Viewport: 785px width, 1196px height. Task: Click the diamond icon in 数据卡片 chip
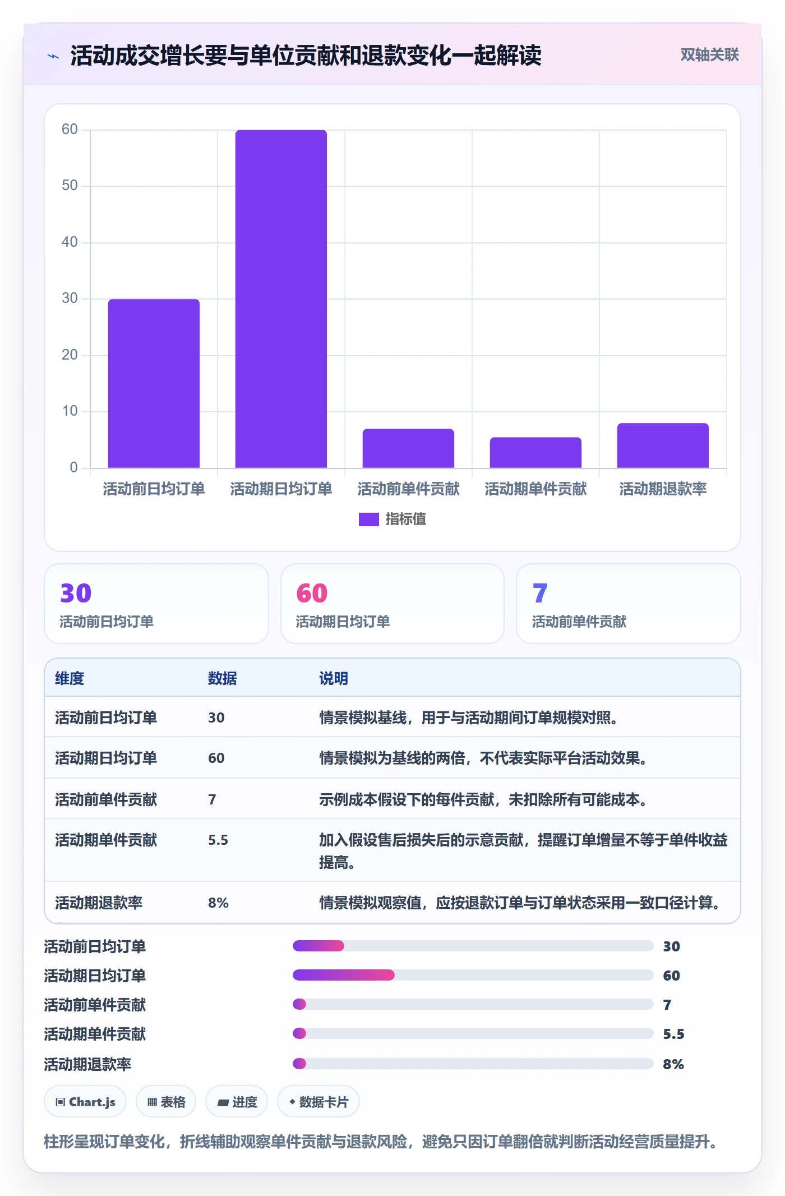click(x=292, y=1102)
